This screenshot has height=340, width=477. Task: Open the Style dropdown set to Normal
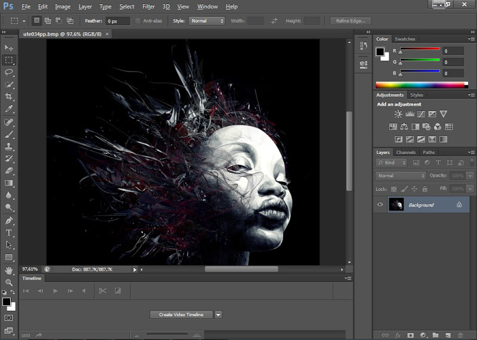206,21
